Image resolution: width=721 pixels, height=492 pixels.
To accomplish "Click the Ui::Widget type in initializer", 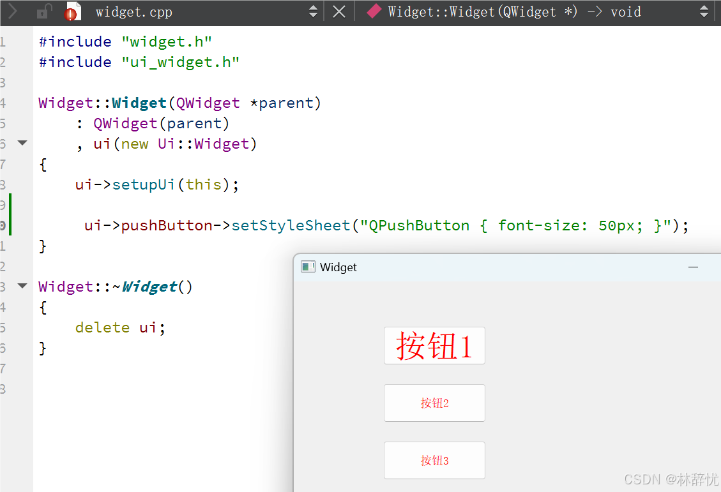I will [203, 144].
